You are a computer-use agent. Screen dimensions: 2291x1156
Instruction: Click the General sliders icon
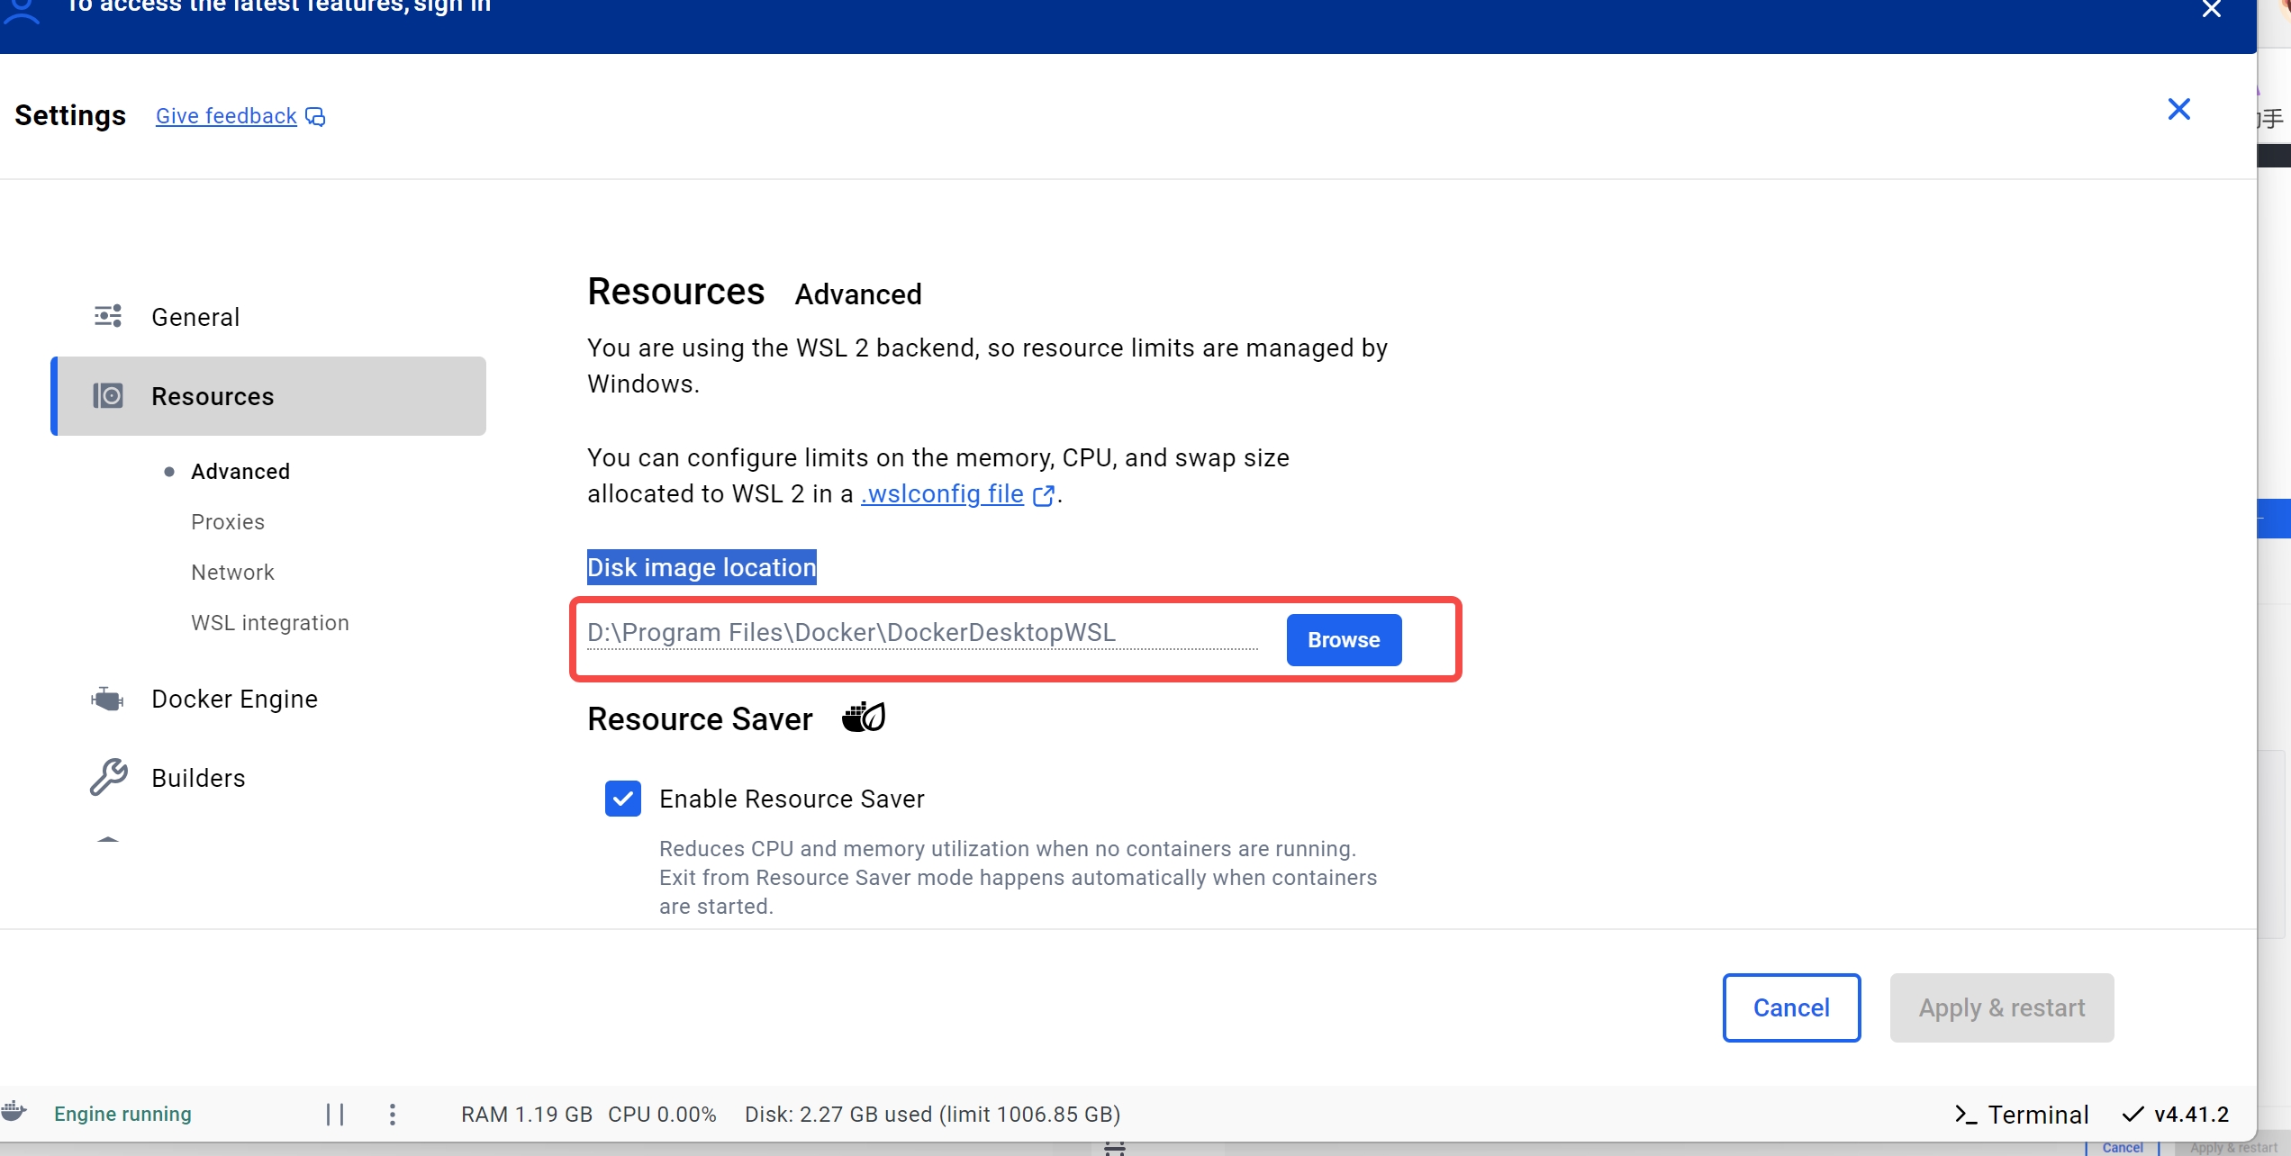[108, 316]
